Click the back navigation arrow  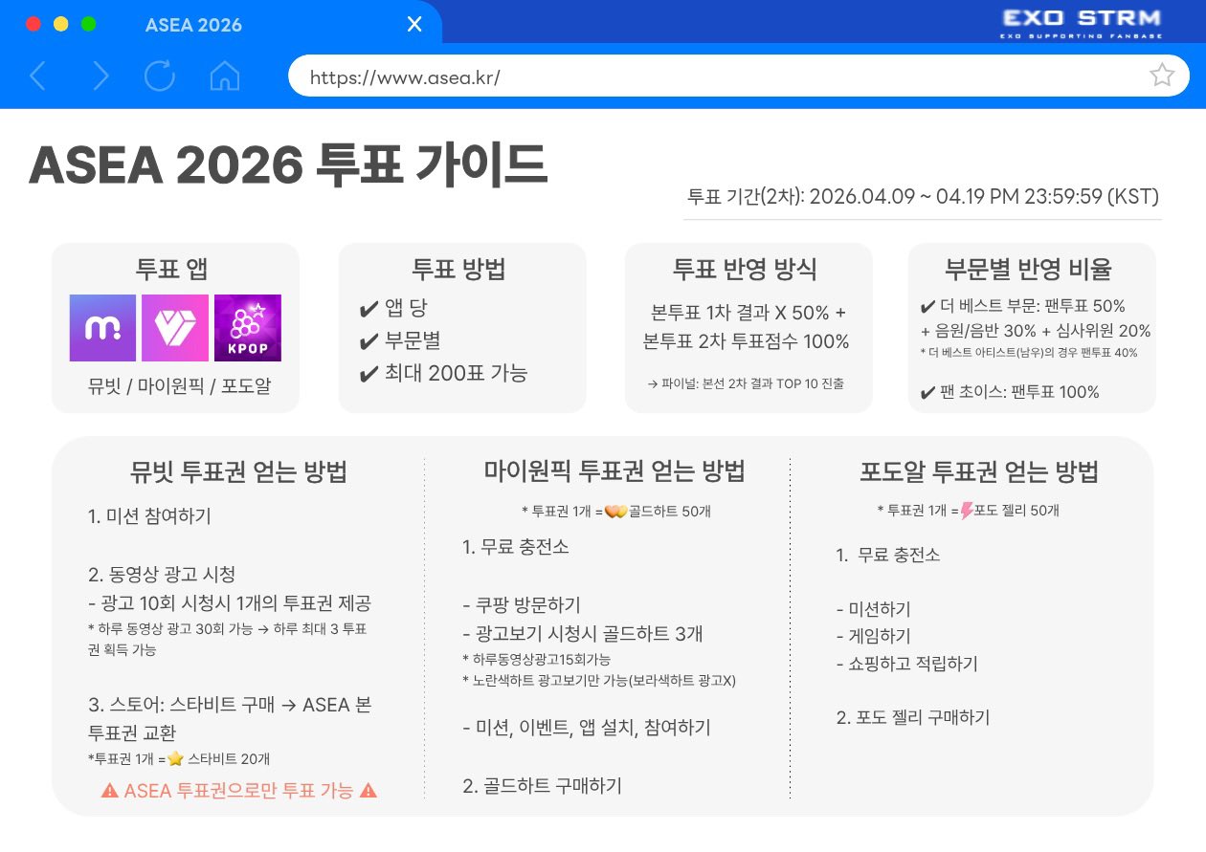pos(38,75)
